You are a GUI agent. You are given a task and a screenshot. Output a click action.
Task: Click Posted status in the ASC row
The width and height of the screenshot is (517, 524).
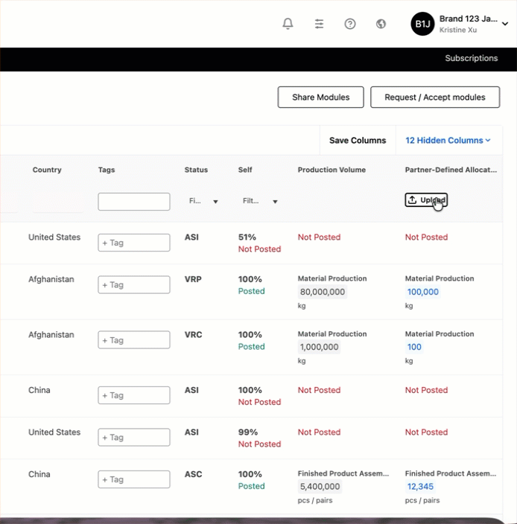click(x=252, y=486)
